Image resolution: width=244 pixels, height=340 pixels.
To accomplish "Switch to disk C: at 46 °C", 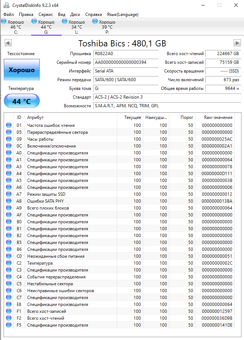I will pyautogui.click(x=16, y=27).
